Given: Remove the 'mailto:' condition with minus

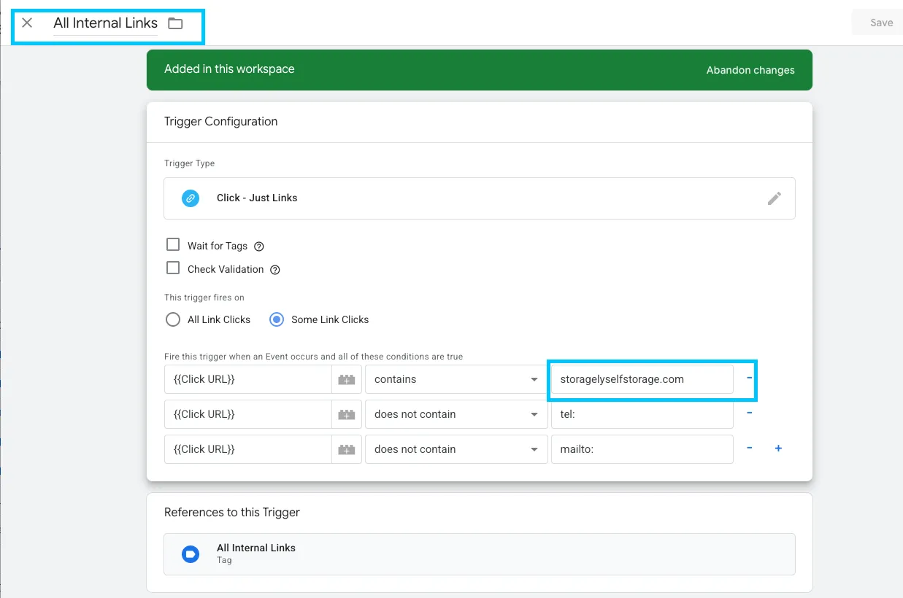Looking at the screenshot, I should 749,448.
